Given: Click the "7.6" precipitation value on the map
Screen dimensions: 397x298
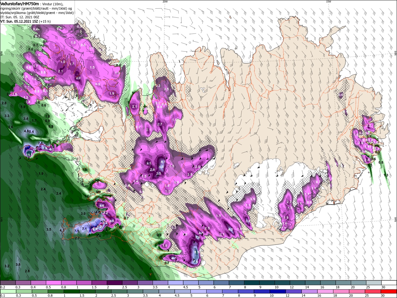Looking at the screenshot, I should point(195,262).
